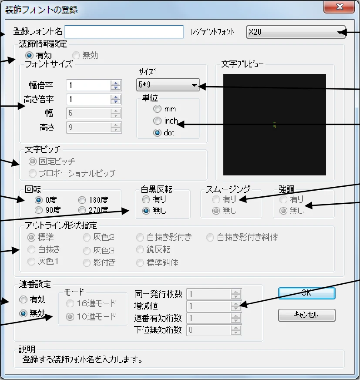The height and width of the screenshot is (380, 360).
Task: Open the レジデントフォント X20 dropdown
Action: (x=296, y=32)
